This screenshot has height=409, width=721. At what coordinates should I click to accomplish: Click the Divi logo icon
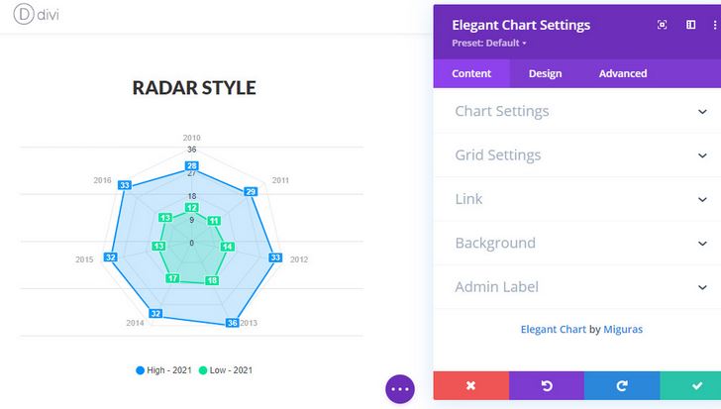(x=24, y=15)
